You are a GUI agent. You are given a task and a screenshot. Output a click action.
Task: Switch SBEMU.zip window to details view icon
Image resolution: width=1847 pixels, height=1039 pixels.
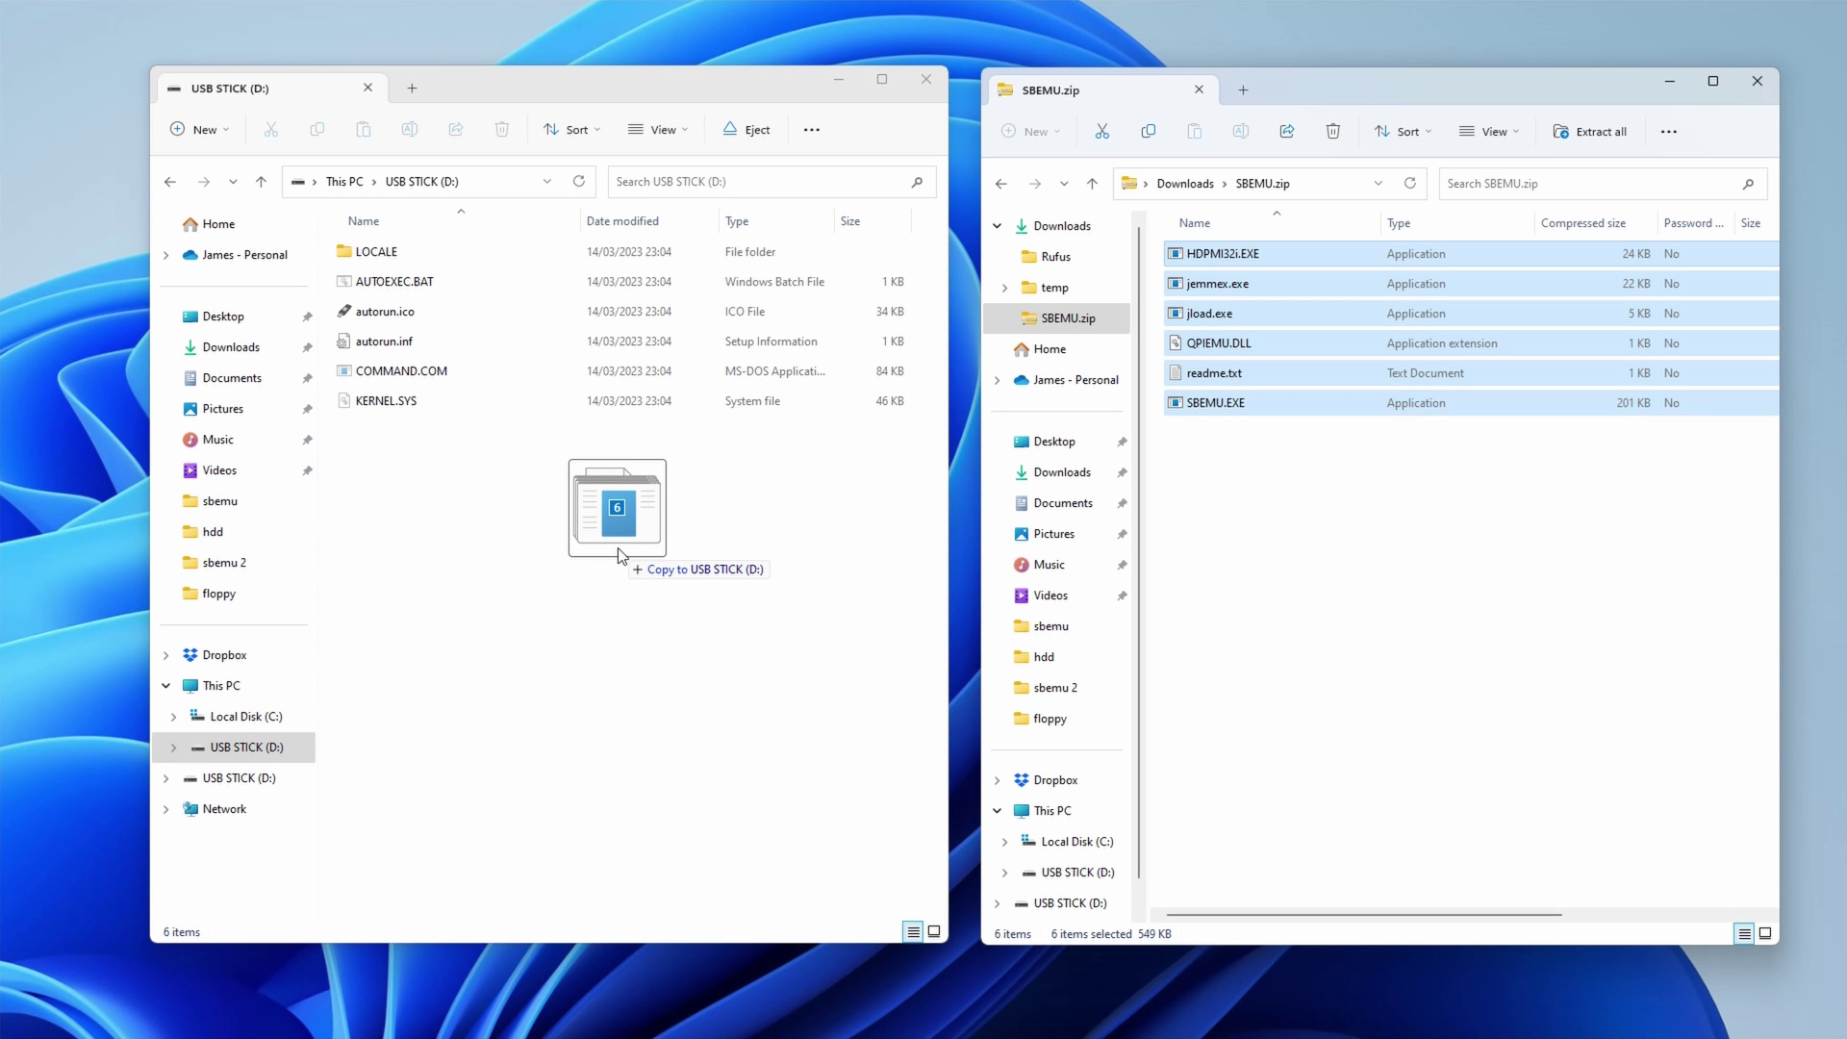click(1744, 933)
